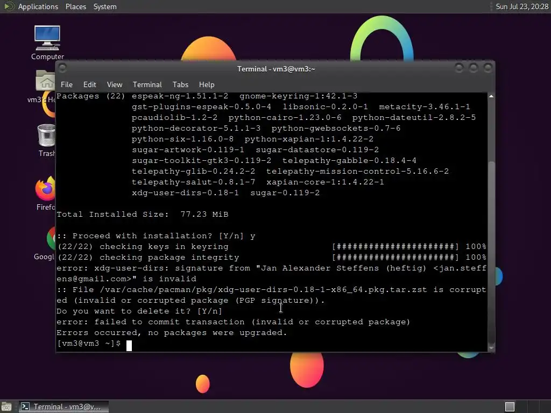Click package name telepathy-mission-control-5.16.6-2
This screenshot has width=551, height=413.
click(x=357, y=172)
